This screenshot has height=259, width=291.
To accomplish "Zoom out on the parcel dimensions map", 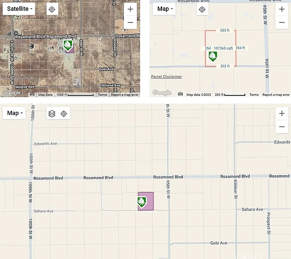I will click(282, 22).
